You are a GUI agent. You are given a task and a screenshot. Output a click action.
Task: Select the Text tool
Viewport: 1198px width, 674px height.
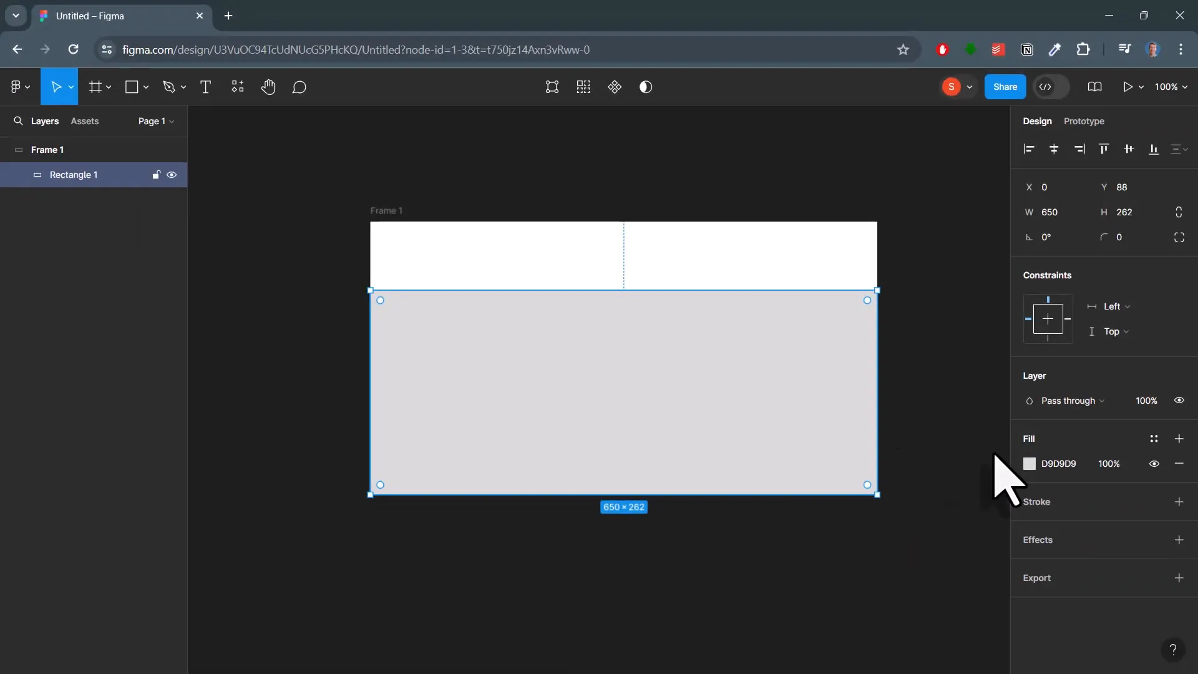point(205,87)
